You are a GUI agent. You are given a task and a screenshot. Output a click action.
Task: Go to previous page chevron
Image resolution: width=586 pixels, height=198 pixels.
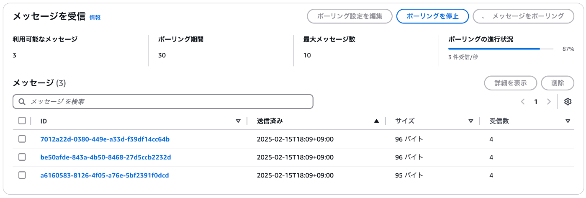coord(523,101)
